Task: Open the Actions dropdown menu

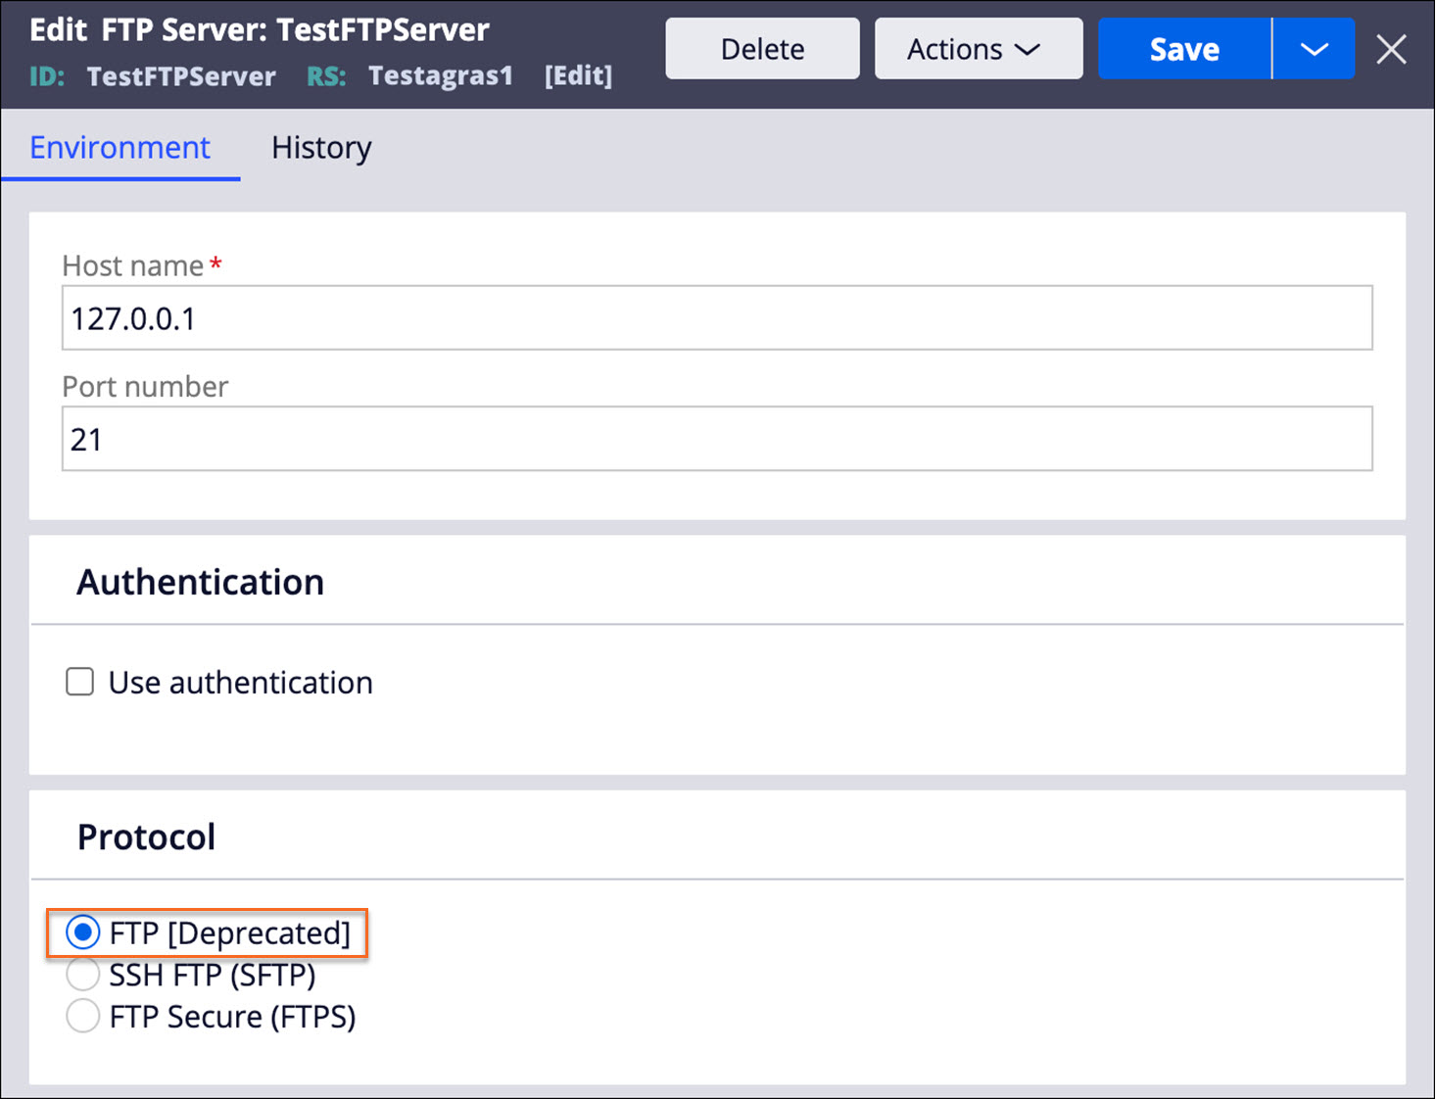Action: pos(977,48)
